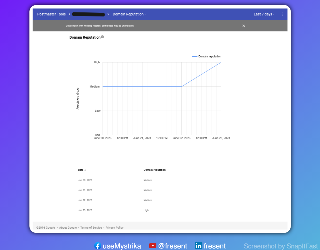Click the YouTube icon beside @fresent

tap(153, 246)
